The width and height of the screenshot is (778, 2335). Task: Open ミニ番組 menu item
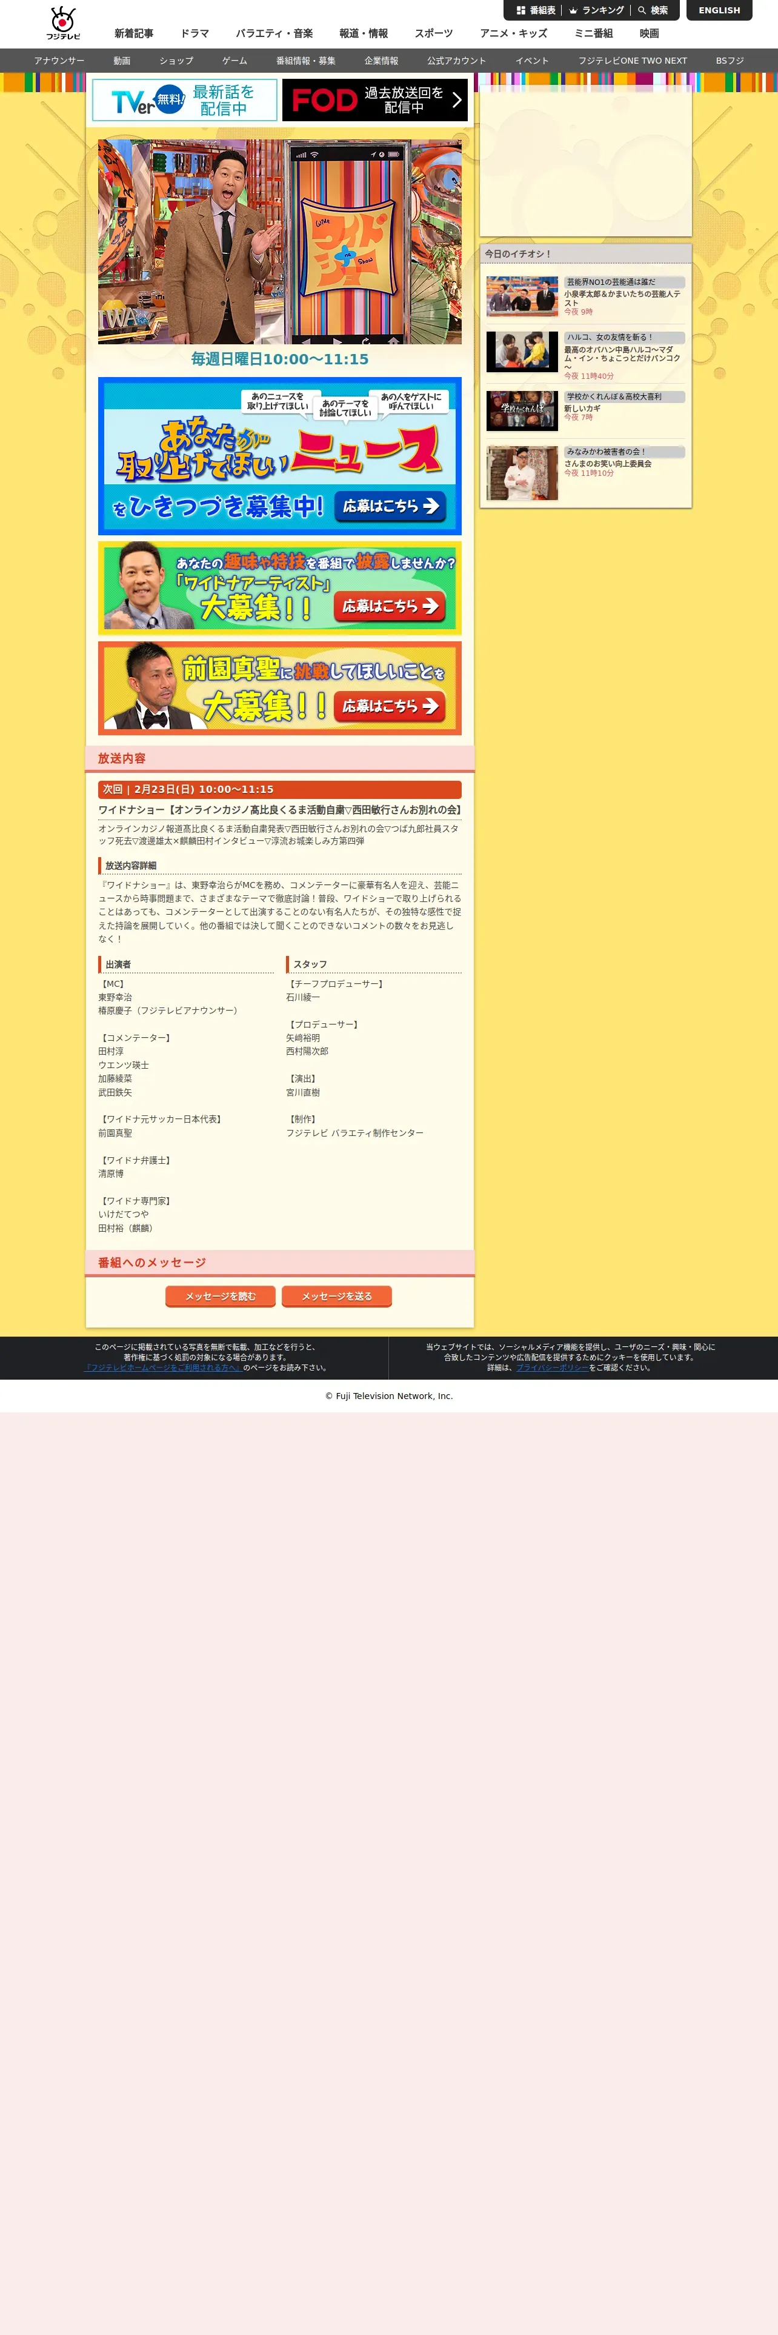tap(593, 33)
